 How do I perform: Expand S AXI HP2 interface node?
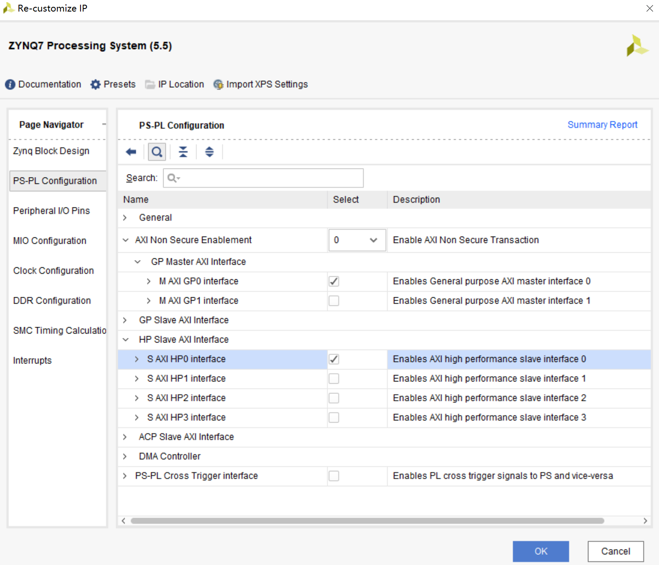(137, 398)
